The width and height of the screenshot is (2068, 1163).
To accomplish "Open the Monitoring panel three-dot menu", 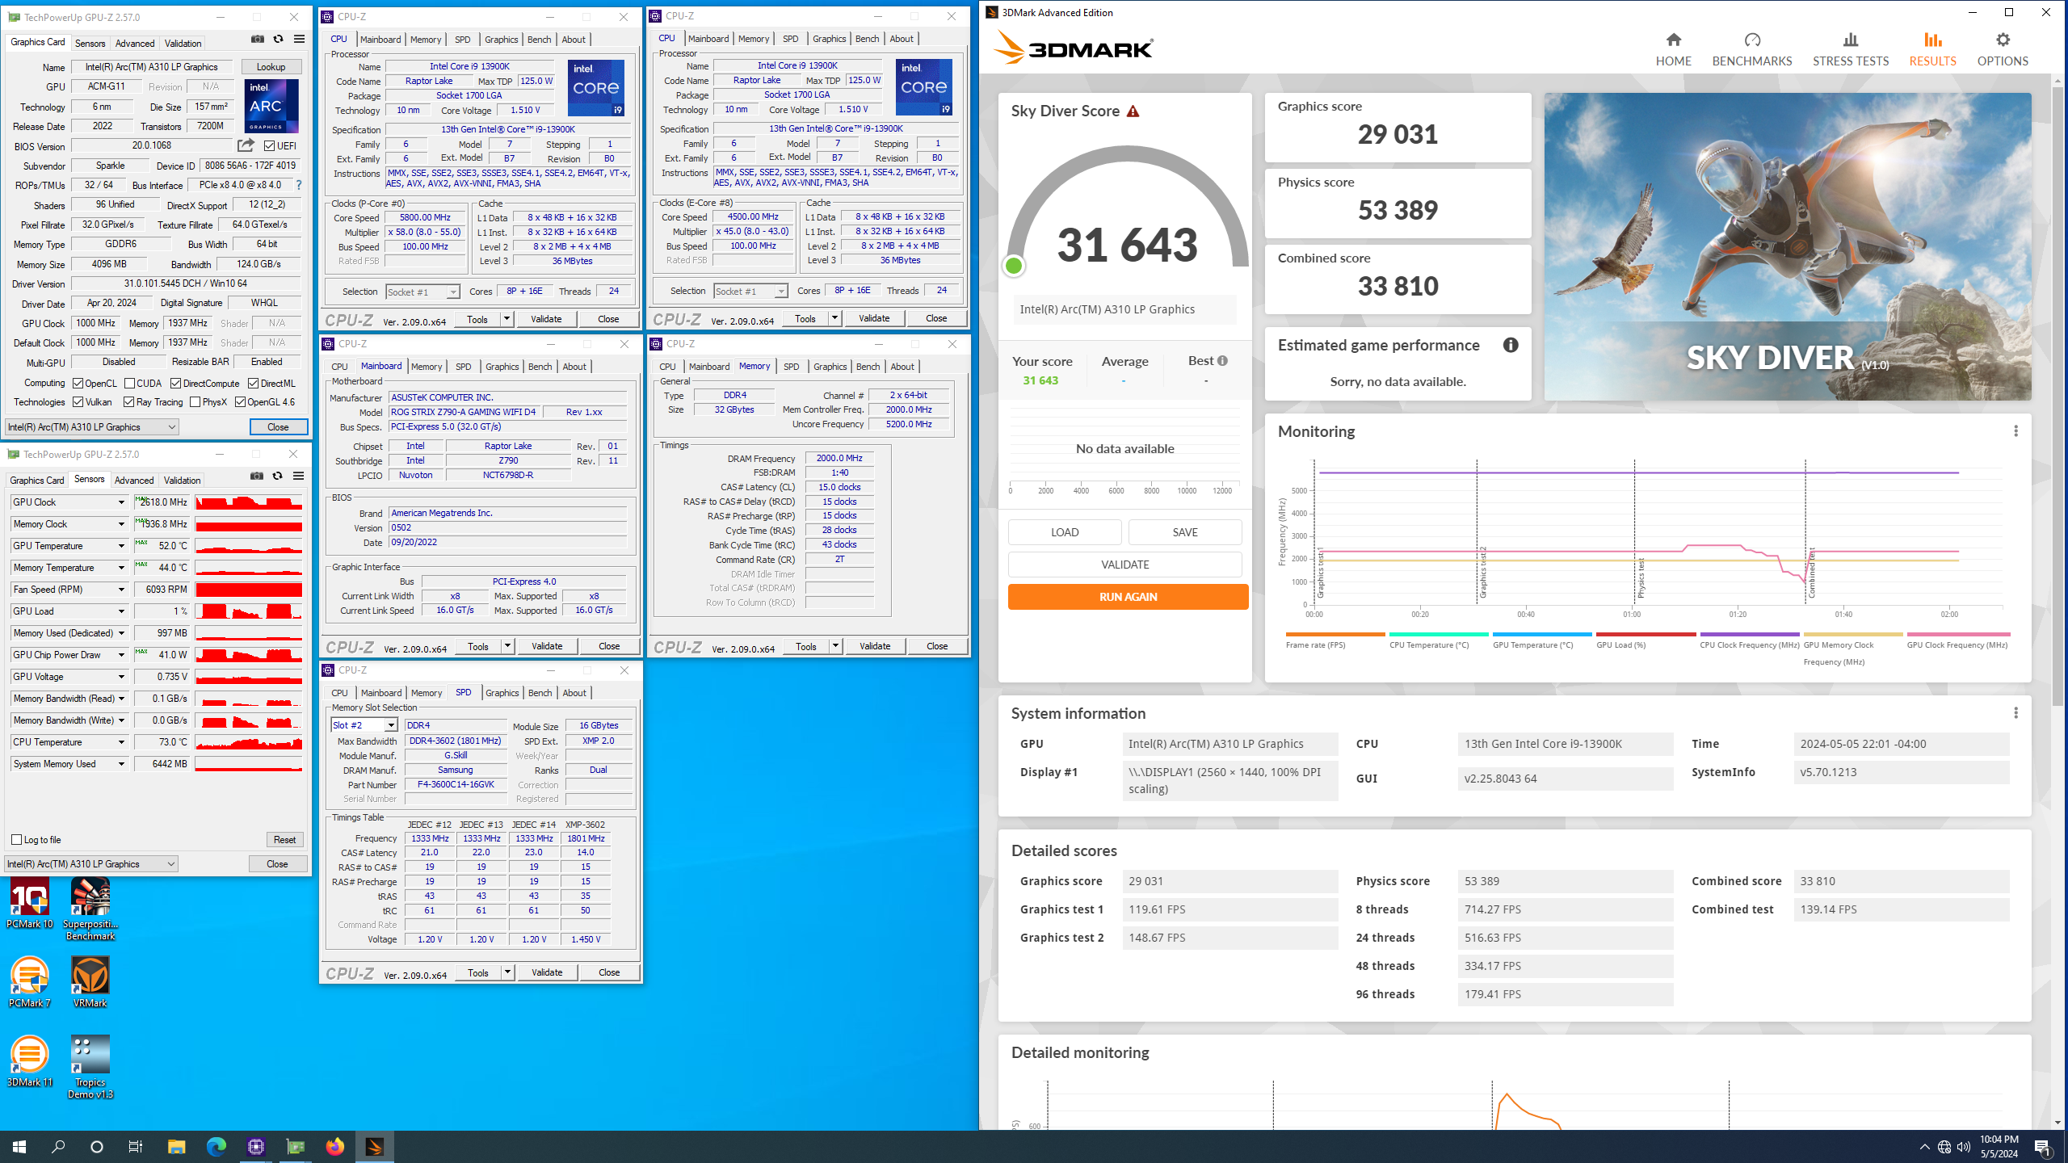I will point(2015,431).
